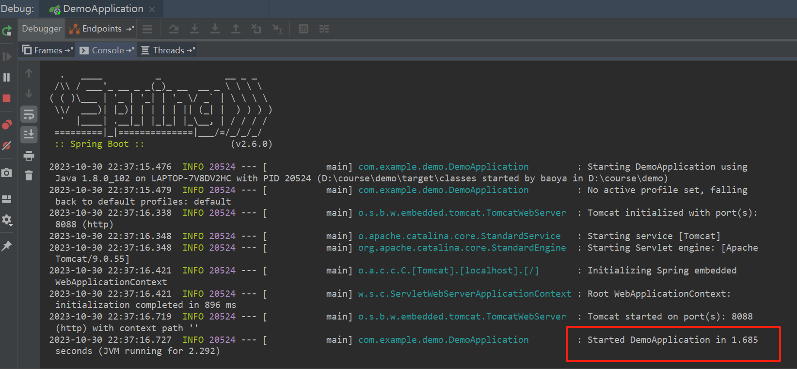The width and height of the screenshot is (797, 369).
Task: Click Show Execution Point icon
Action: [x=147, y=30]
